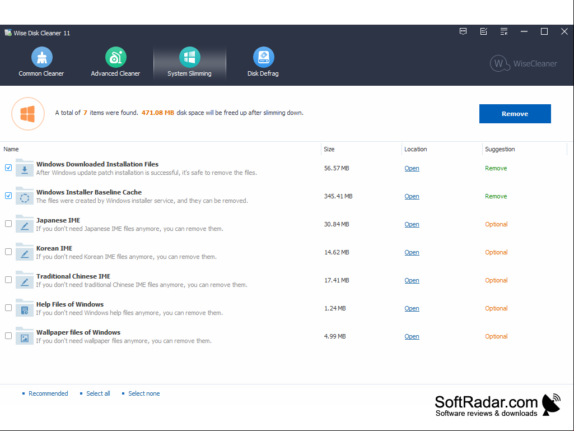Screen dimensions: 574x431
Task: Click green Remove suggestion for Baseline Cache
Action: [496, 196]
